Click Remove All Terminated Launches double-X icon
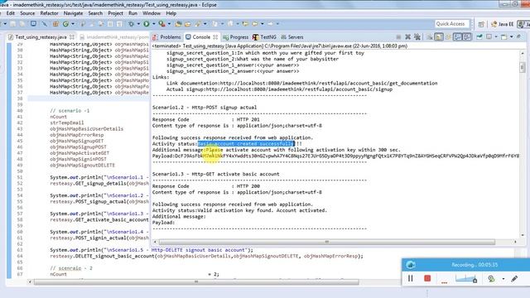 pyautogui.click(x=417, y=36)
